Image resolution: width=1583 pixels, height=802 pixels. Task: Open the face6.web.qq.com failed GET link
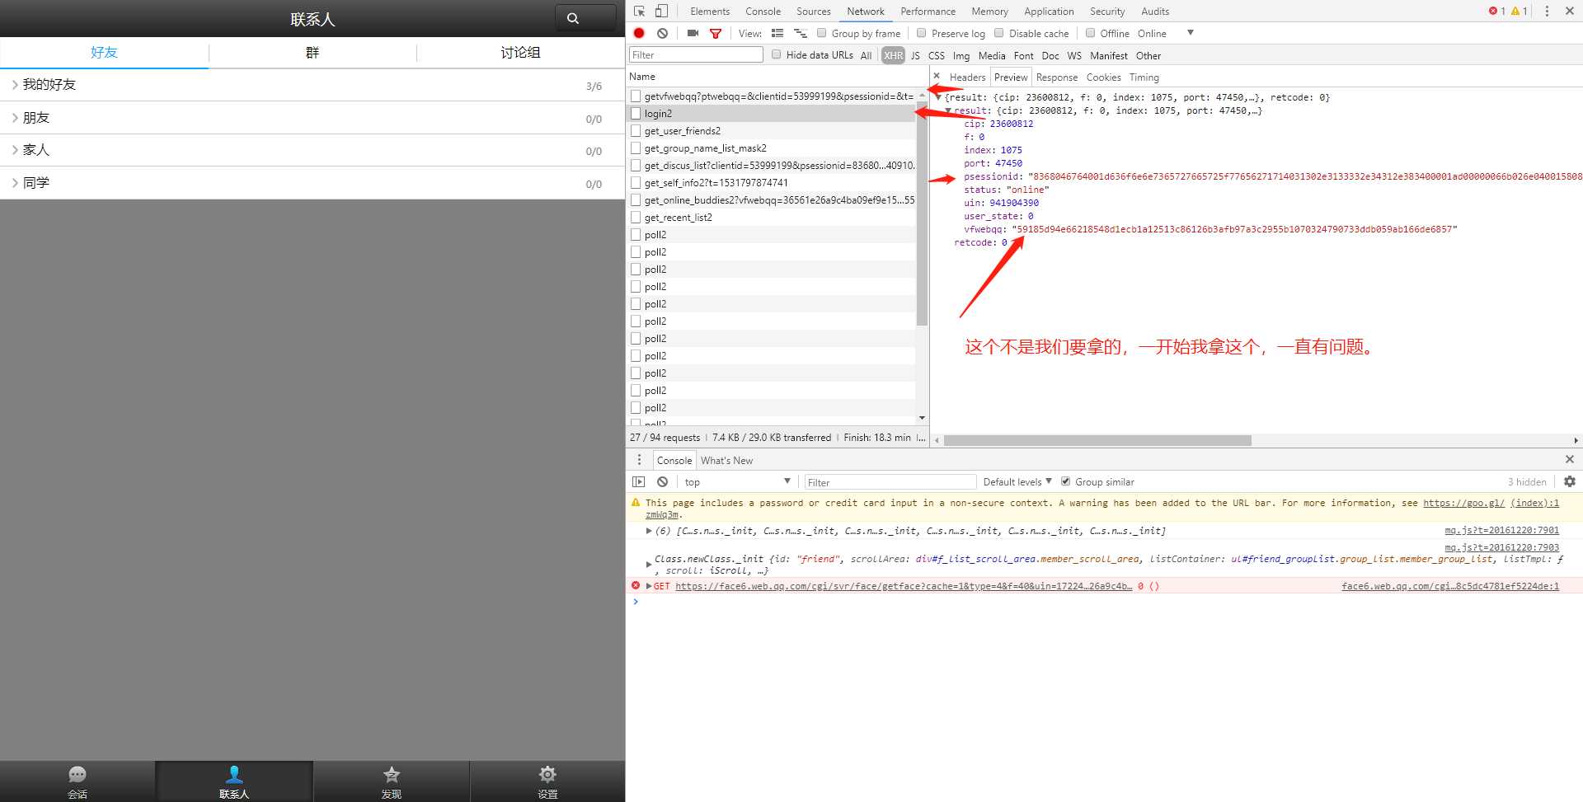coord(904,586)
